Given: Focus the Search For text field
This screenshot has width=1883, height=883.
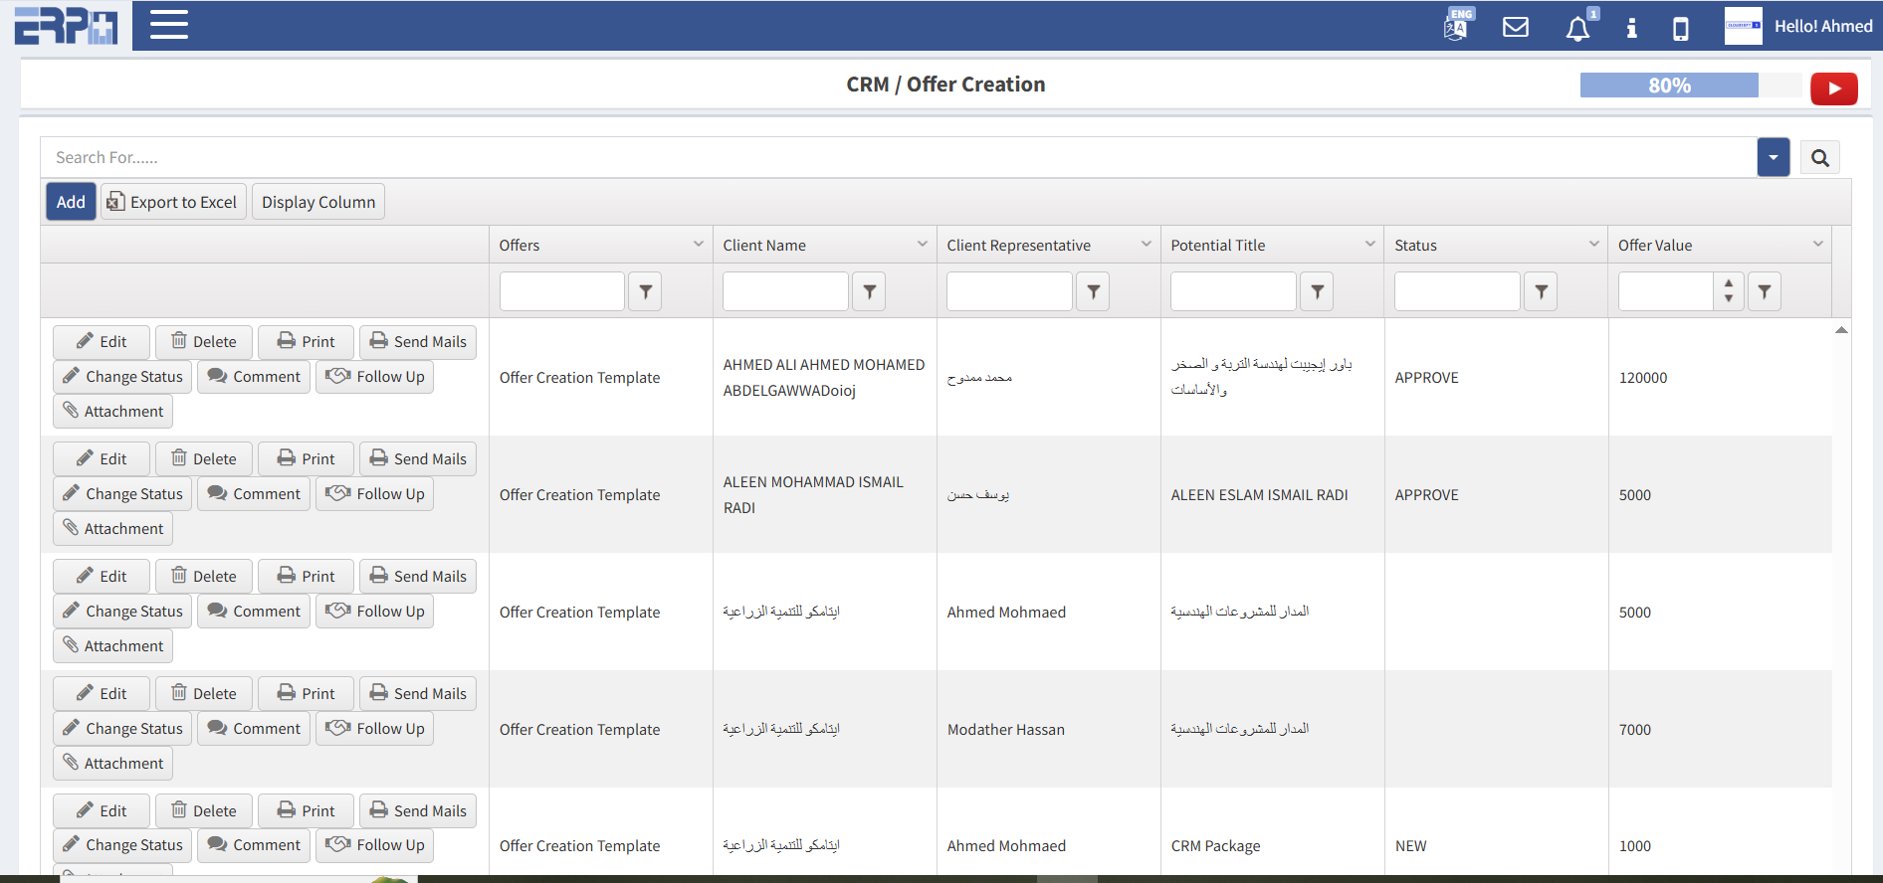Looking at the screenshot, I should click(x=896, y=158).
